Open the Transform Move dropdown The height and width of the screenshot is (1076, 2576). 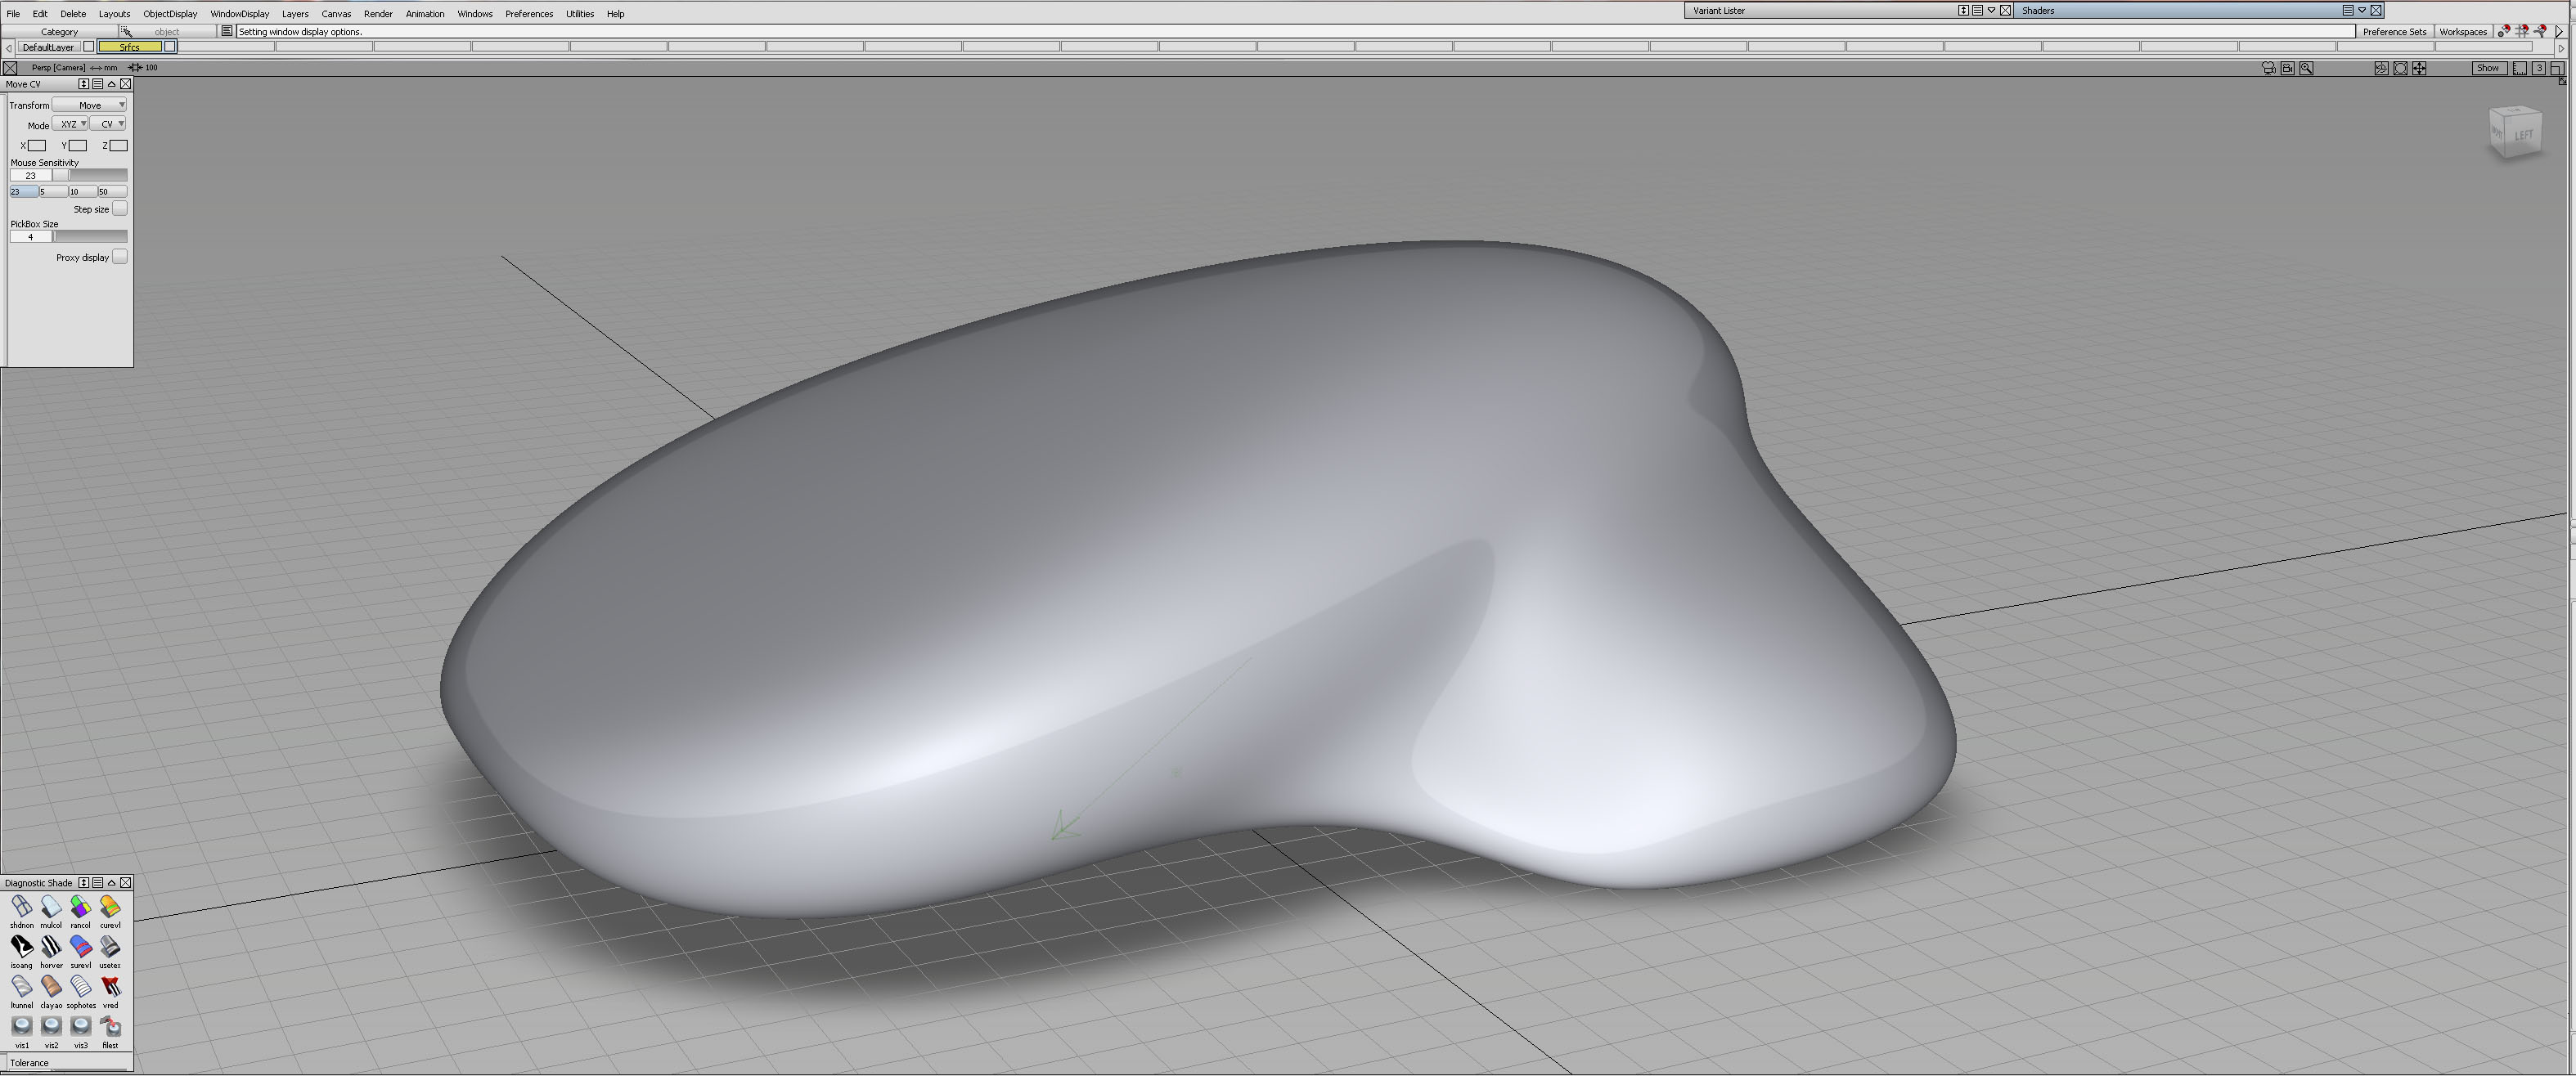pos(90,105)
